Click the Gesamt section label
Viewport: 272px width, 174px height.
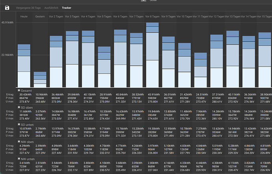point(26,91)
